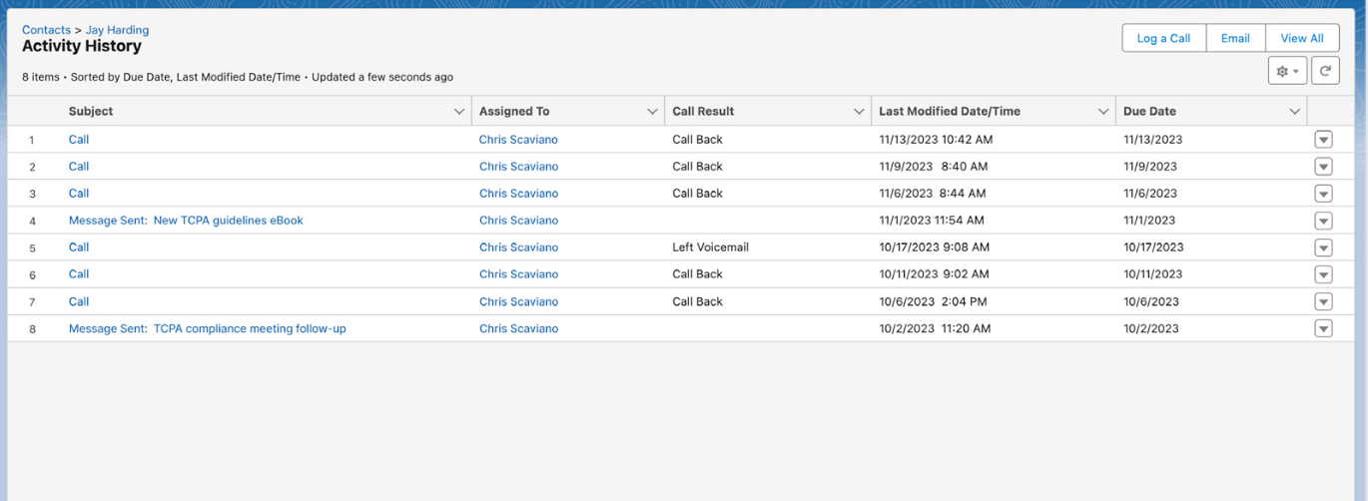1368x501 pixels.
Task: Open the Call subject in row 5
Action: point(79,248)
